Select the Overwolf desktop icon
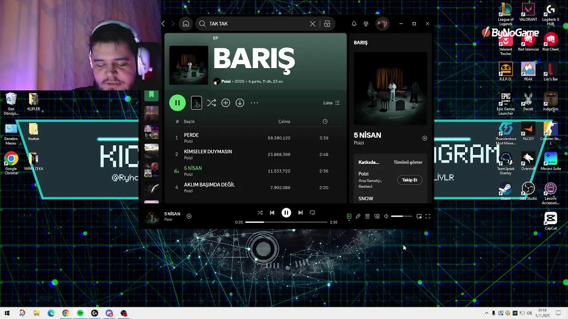 (528, 161)
